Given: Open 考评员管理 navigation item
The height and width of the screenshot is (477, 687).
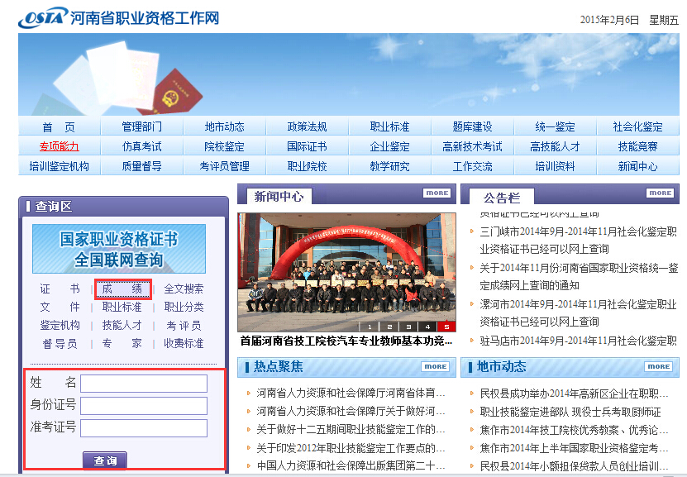Looking at the screenshot, I should tap(224, 166).
